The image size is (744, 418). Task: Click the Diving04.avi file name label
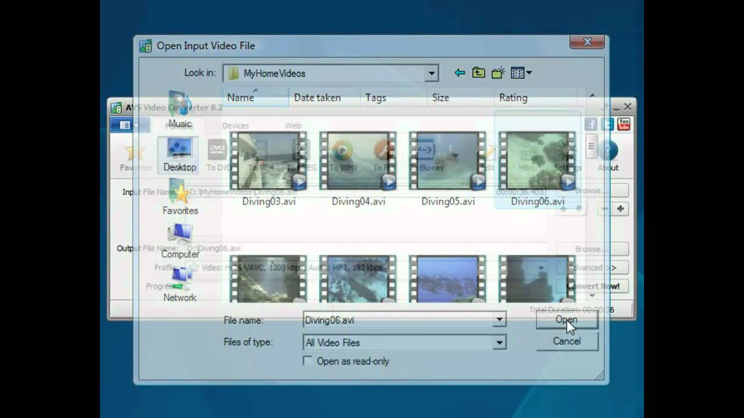(x=358, y=201)
